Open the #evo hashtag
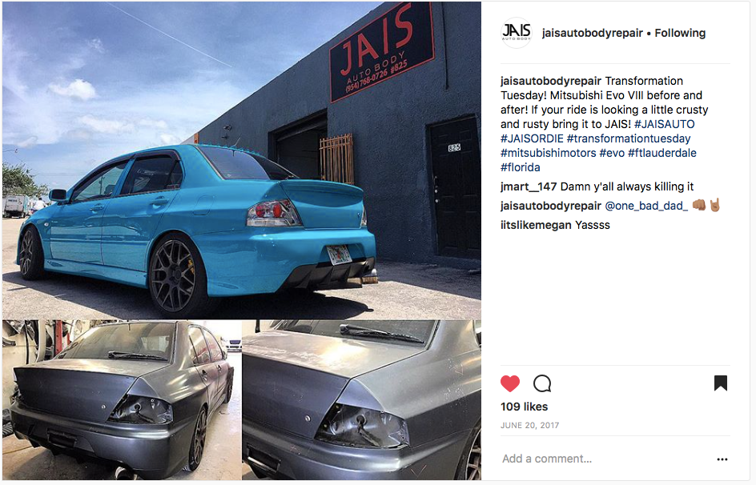 coord(612,153)
